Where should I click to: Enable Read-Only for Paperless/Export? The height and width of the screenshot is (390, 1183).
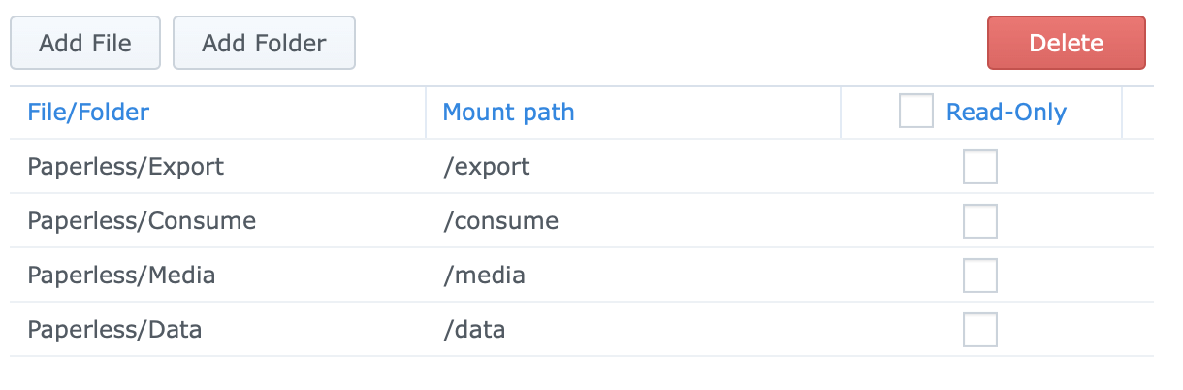tap(979, 167)
